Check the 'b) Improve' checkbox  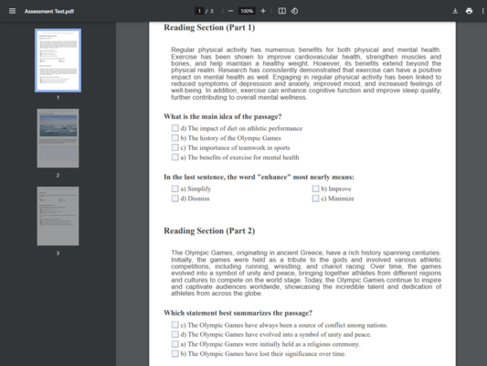(x=315, y=188)
